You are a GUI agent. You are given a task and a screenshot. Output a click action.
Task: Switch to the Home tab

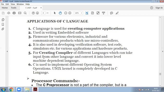(5, 8)
